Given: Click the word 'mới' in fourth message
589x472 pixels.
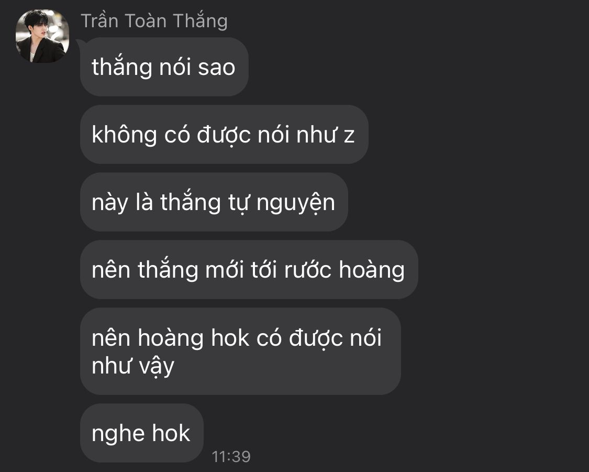Looking at the screenshot, I should (x=225, y=270).
